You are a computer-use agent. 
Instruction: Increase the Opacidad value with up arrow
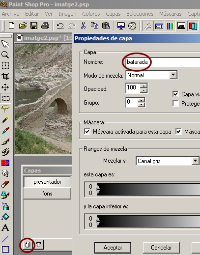[x=143, y=86]
